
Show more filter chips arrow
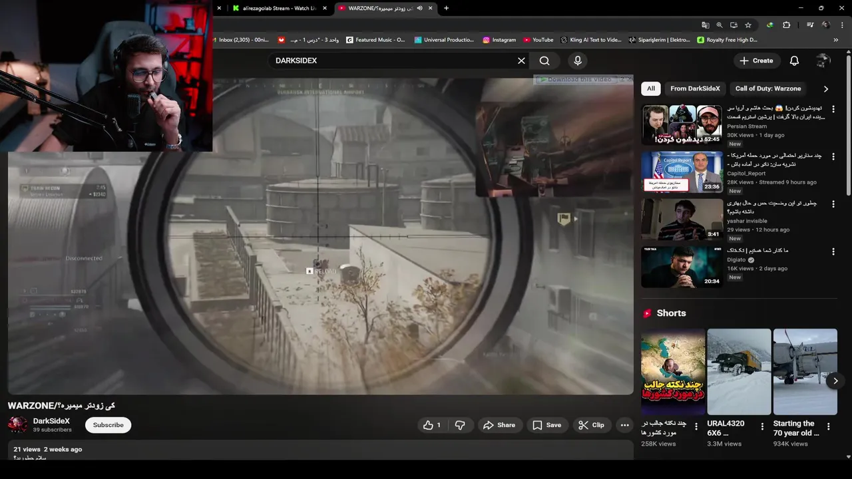[826, 88]
